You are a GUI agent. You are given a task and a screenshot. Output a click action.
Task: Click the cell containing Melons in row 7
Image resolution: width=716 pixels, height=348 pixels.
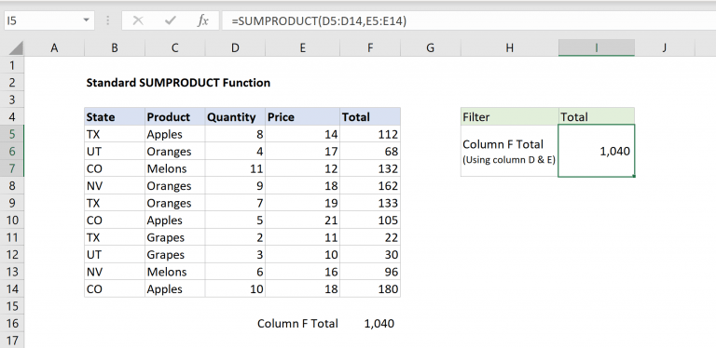pos(175,168)
